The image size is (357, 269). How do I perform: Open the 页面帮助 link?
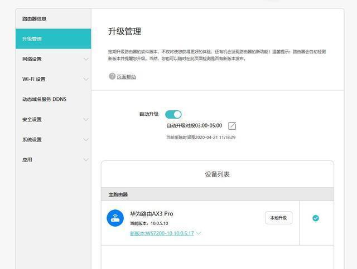pyautogui.click(x=127, y=77)
